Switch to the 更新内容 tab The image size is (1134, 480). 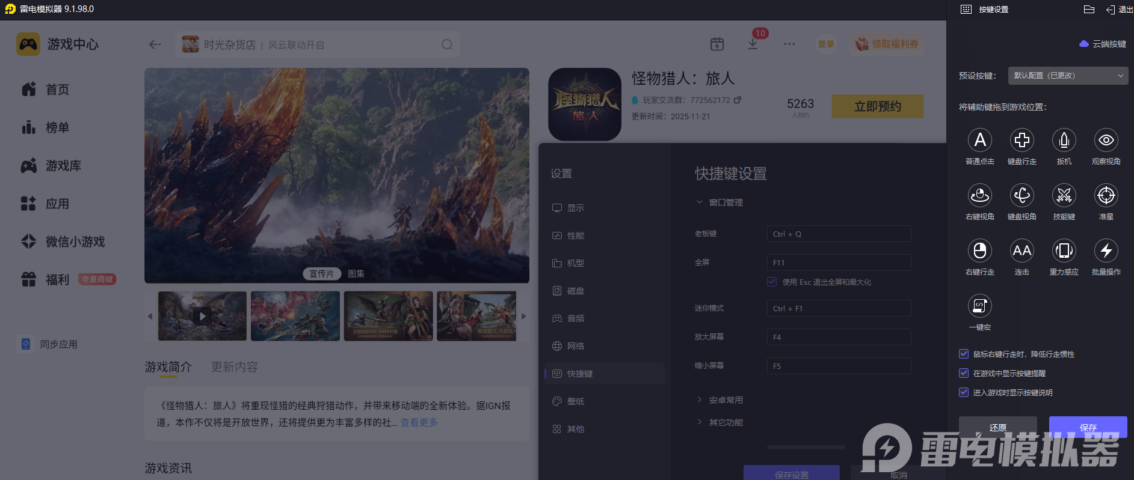point(235,366)
